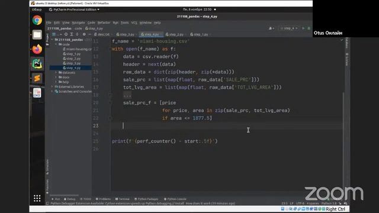
Task: Open the document viewer icon in the dock
Action: pyautogui.click(x=37, y=93)
